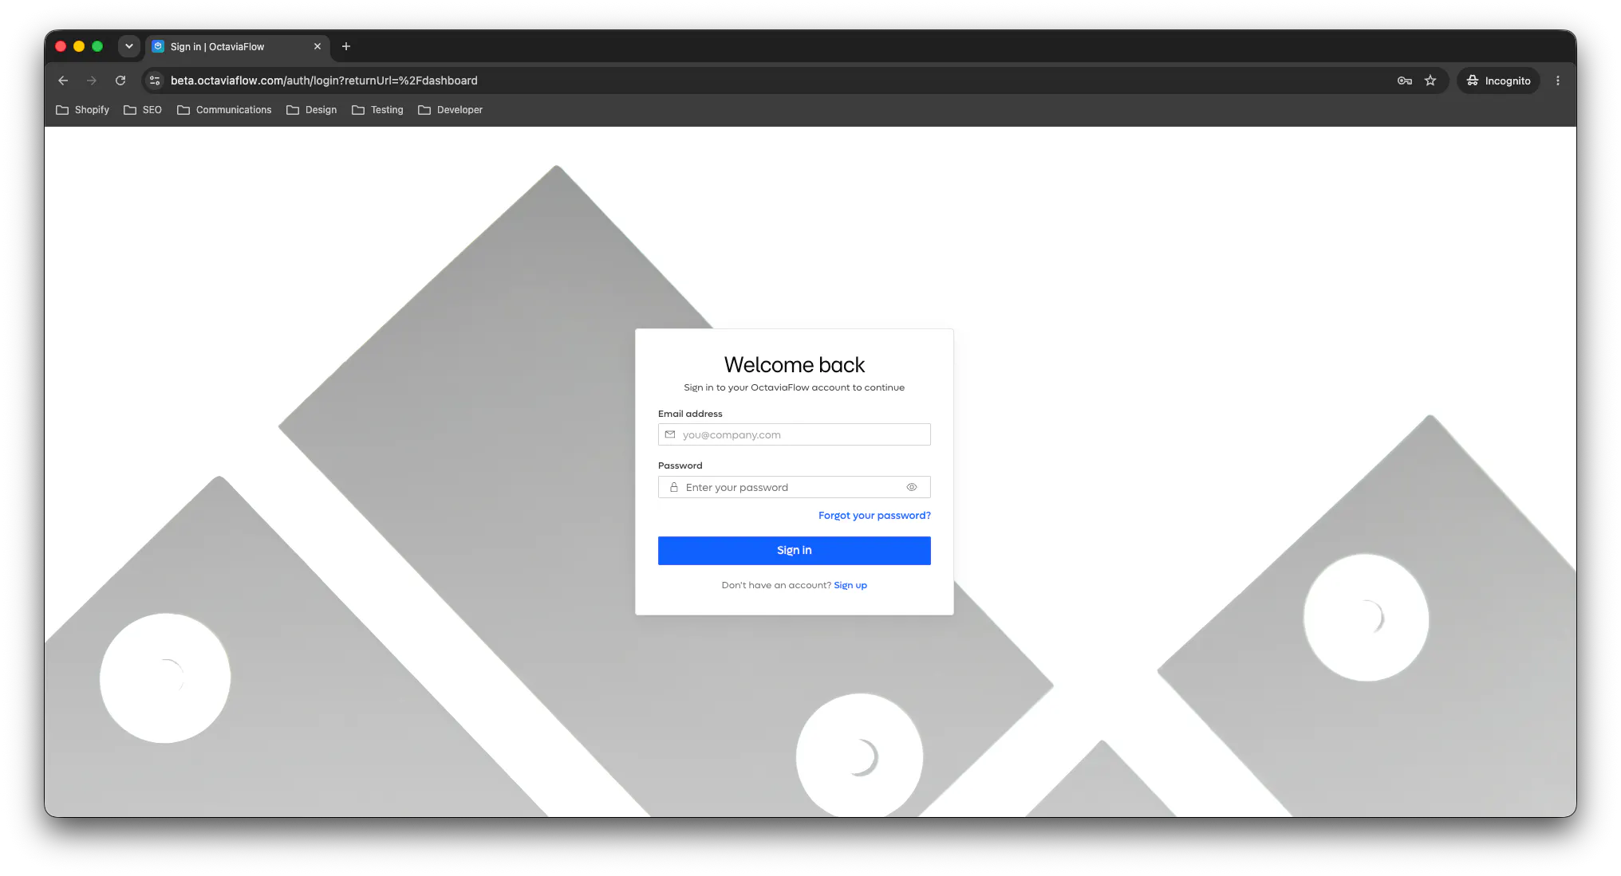Viewport: 1621px width, 876px height.
Task: Go back using the browser back arrow
Action: click(x=63, y=81)
